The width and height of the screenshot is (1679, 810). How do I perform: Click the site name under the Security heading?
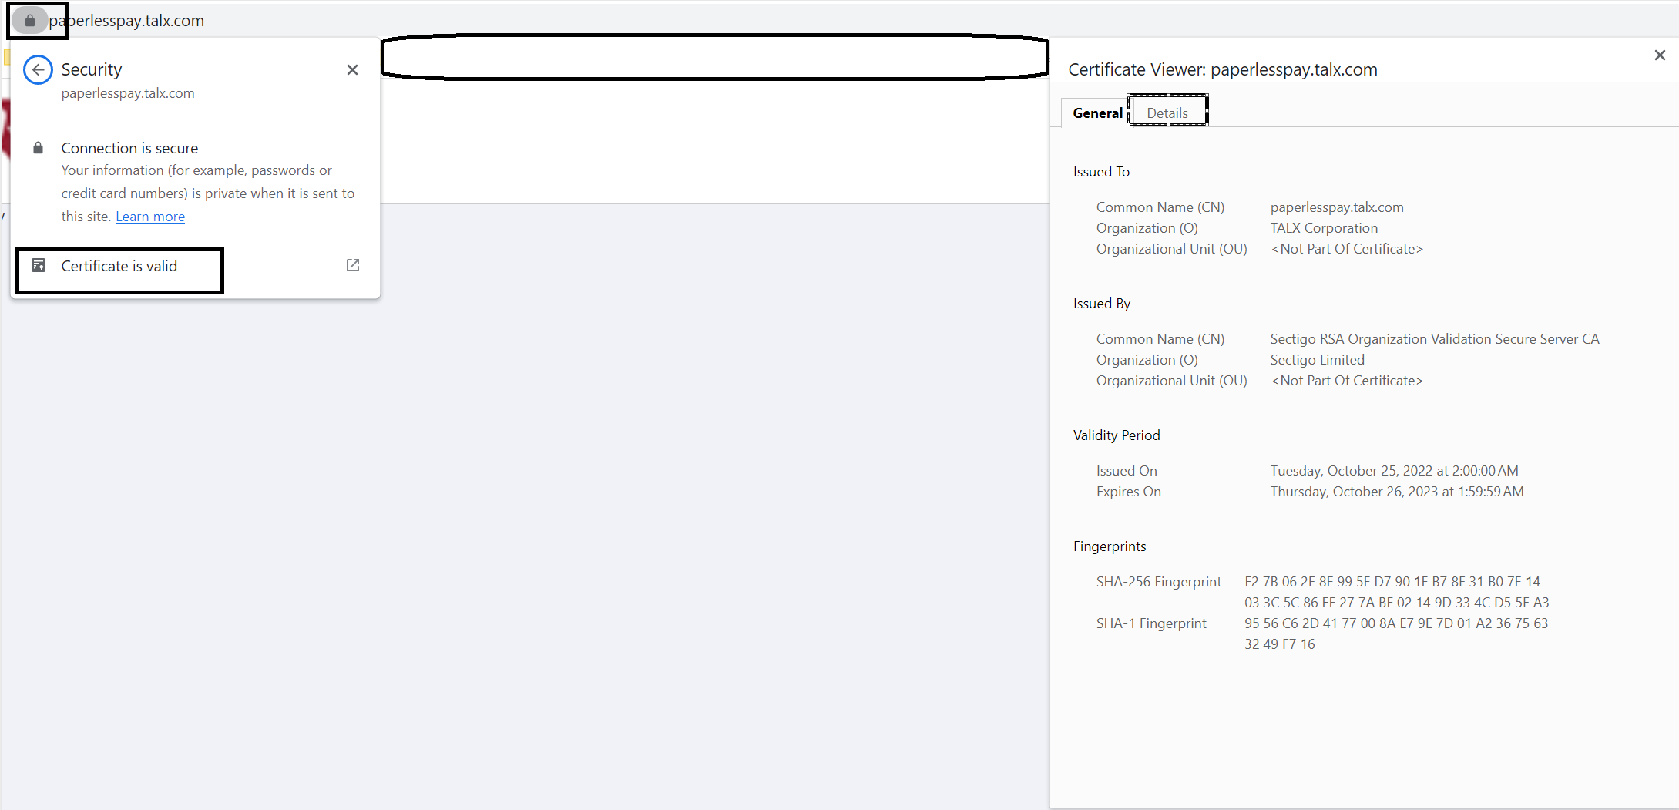[128, 93]
